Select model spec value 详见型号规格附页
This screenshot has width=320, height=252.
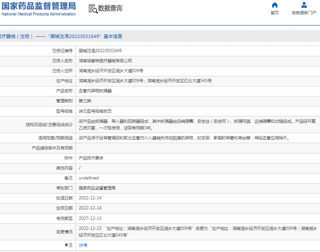click(95, 111)
